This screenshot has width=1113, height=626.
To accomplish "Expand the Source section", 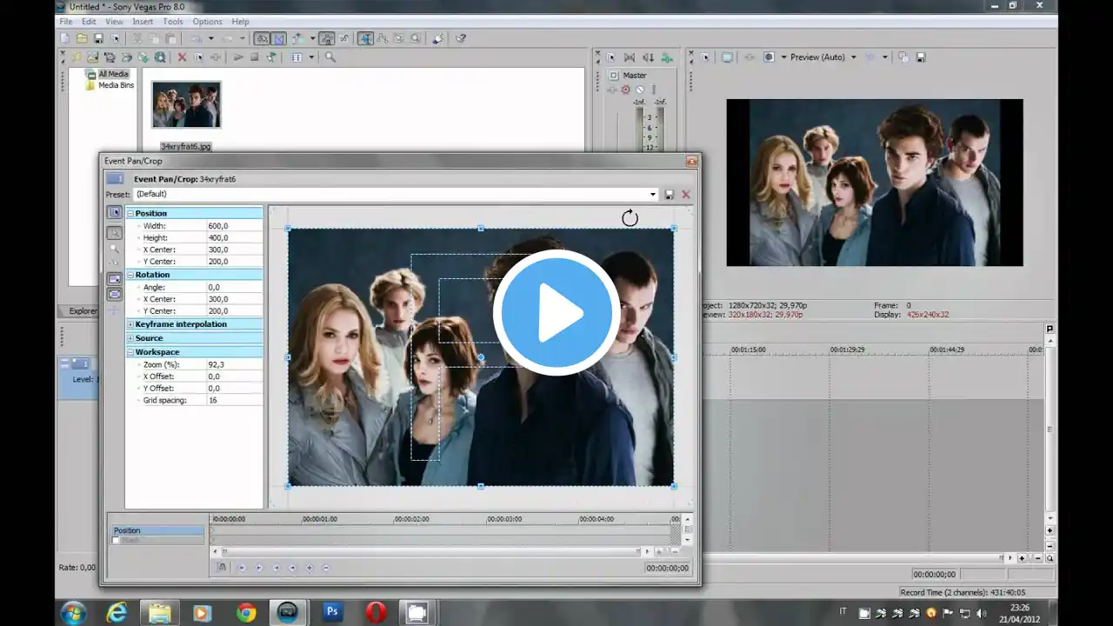I will coord(130,338).
